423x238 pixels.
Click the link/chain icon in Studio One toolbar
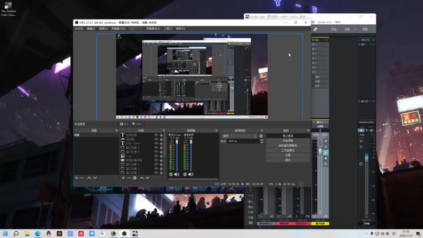pos(315,29)
